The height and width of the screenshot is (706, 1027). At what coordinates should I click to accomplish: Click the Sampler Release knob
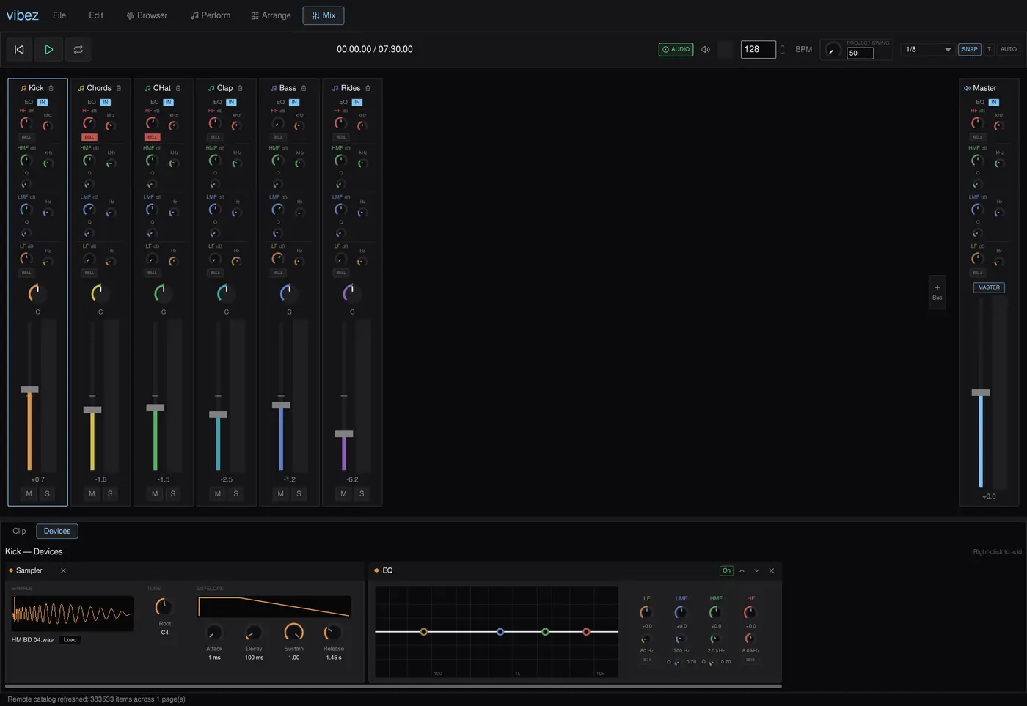pos(332,633)
